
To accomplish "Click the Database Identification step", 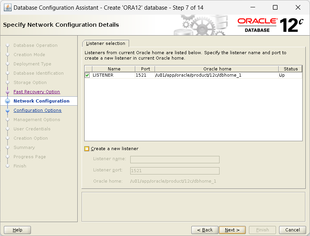I will (x=39, y=73).
